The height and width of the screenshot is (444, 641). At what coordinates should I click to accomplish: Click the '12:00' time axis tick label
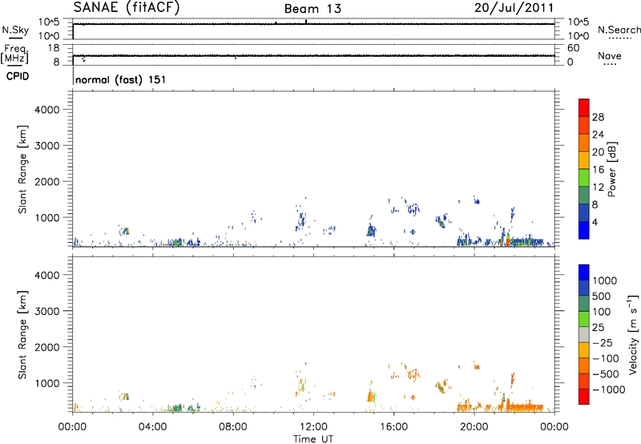coord(313,427)
